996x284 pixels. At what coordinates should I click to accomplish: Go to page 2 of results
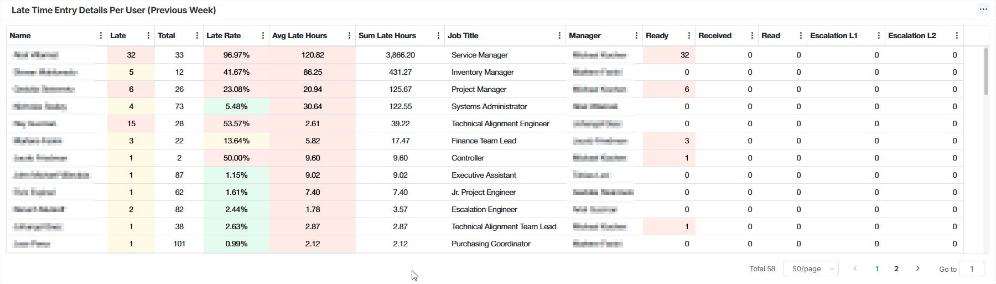896,268
